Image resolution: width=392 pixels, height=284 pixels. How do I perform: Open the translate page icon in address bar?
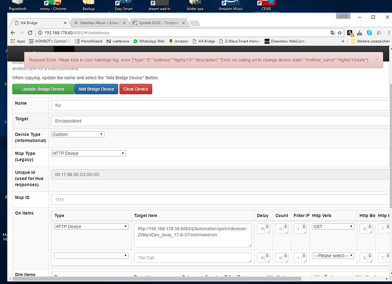coord(333,33)
